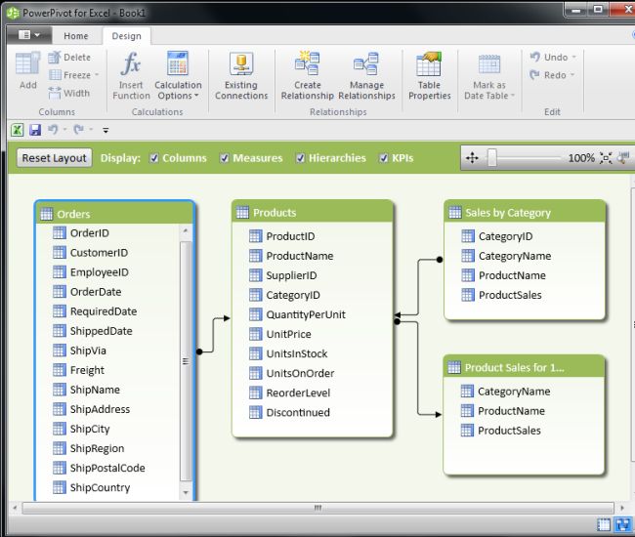This screenshot has height=537, width=635.
Task: Click Orders table scroll up arrow
Action: 186,230
